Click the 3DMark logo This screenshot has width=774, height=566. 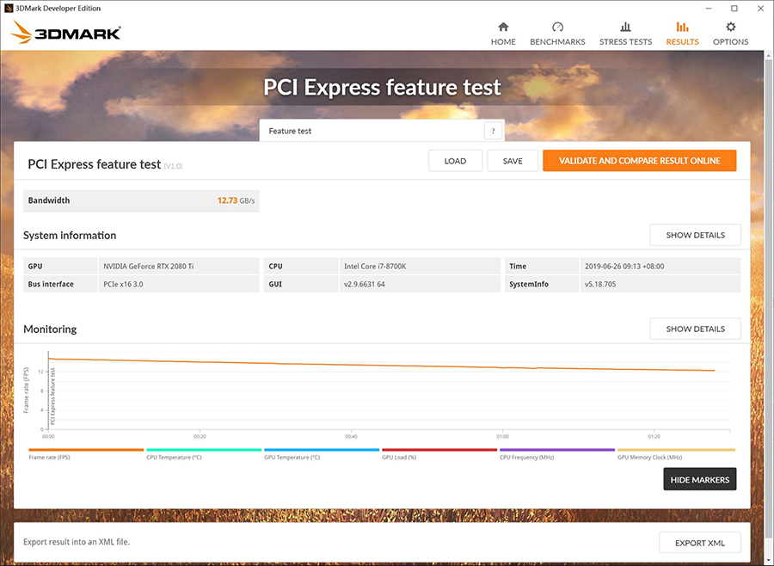[66, 34]
